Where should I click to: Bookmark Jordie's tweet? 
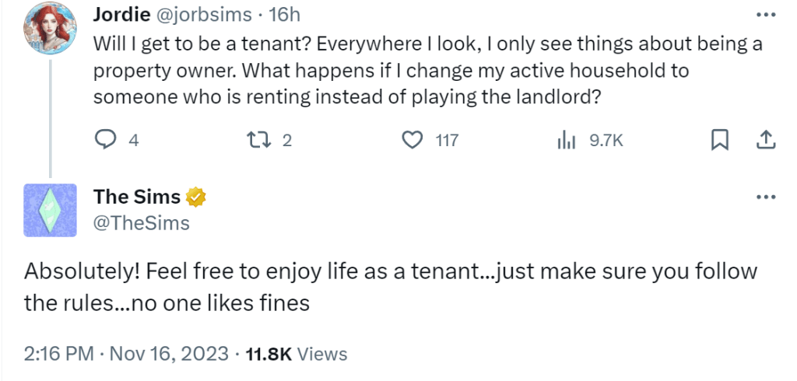720,140
